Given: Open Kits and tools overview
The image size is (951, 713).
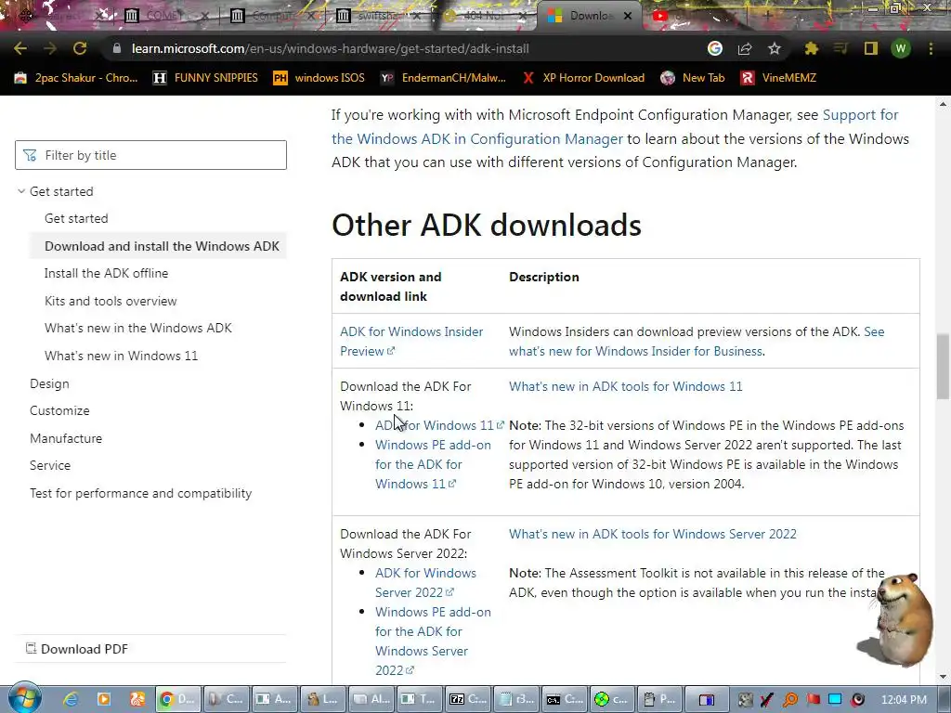Looking at the screenshot, I should (111, 301).
